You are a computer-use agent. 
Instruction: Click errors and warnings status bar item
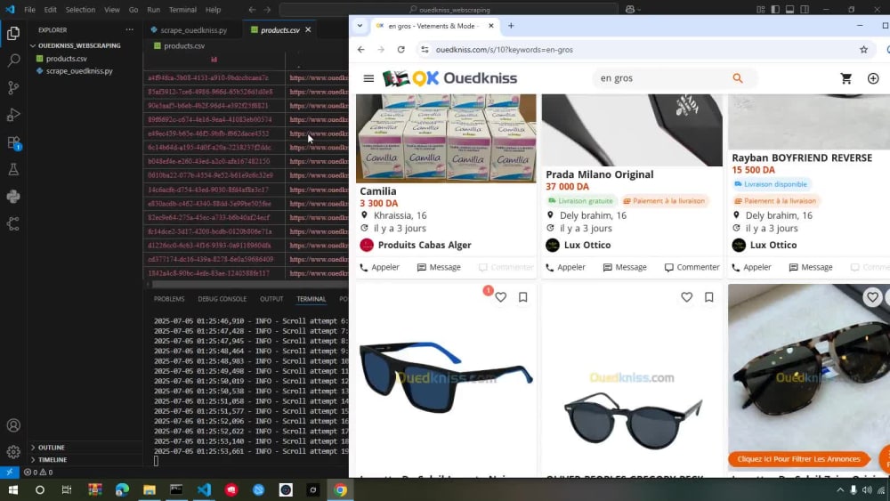click(38, 472)
